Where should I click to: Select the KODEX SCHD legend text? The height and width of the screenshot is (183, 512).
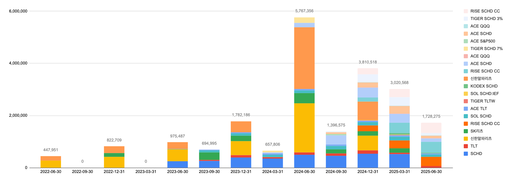(484, 86)
